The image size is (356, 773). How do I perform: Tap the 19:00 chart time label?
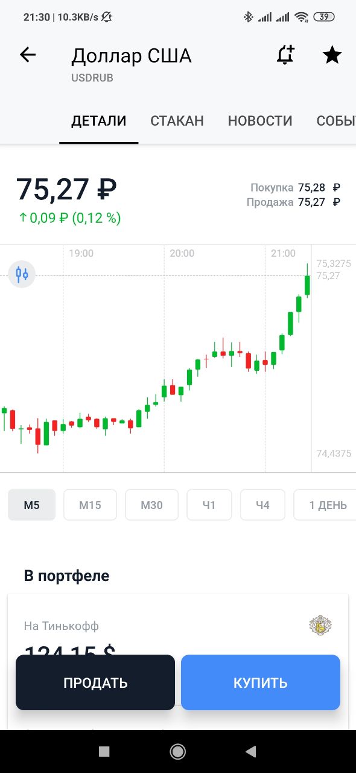click(81, 253)
